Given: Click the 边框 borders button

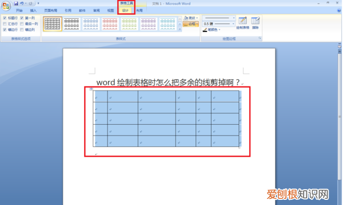Looking at the screenshot, I should (x=189, y=24).
